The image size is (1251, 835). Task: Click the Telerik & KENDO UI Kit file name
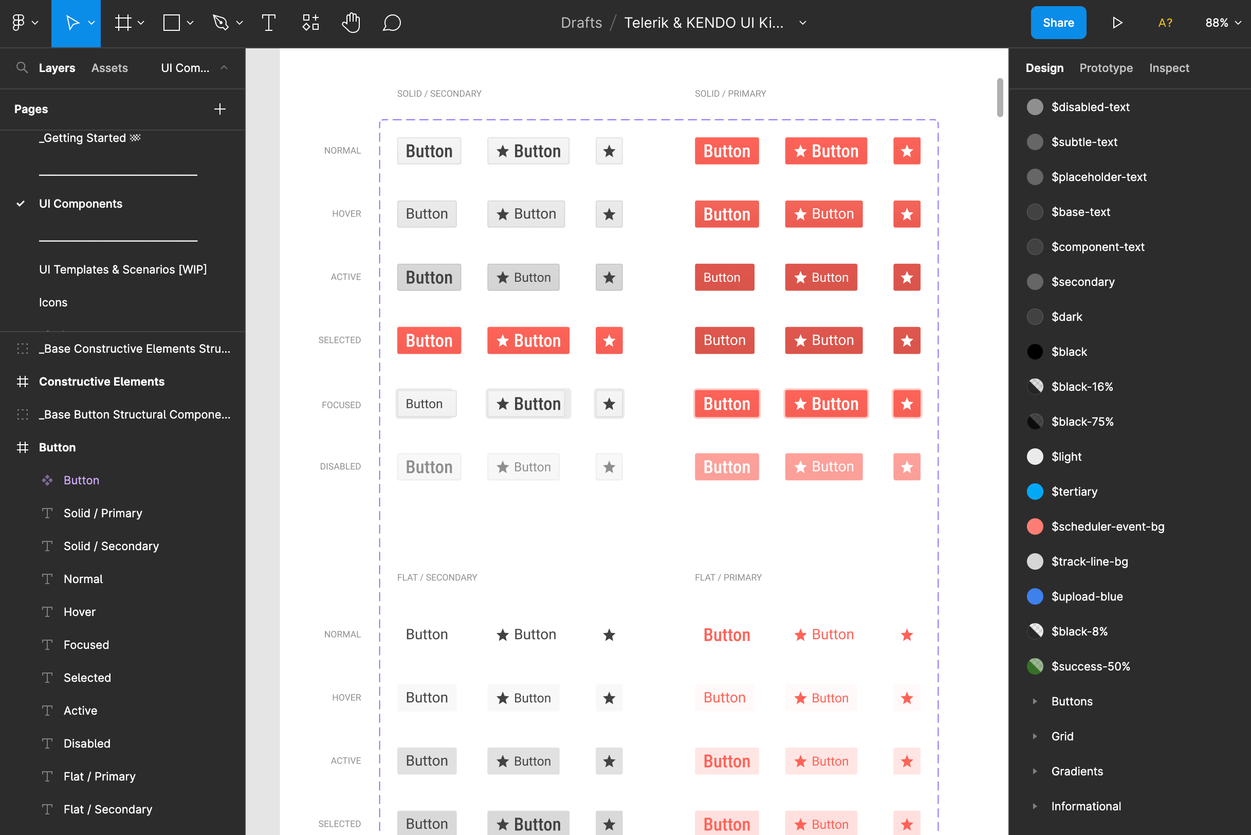(704, 23)
